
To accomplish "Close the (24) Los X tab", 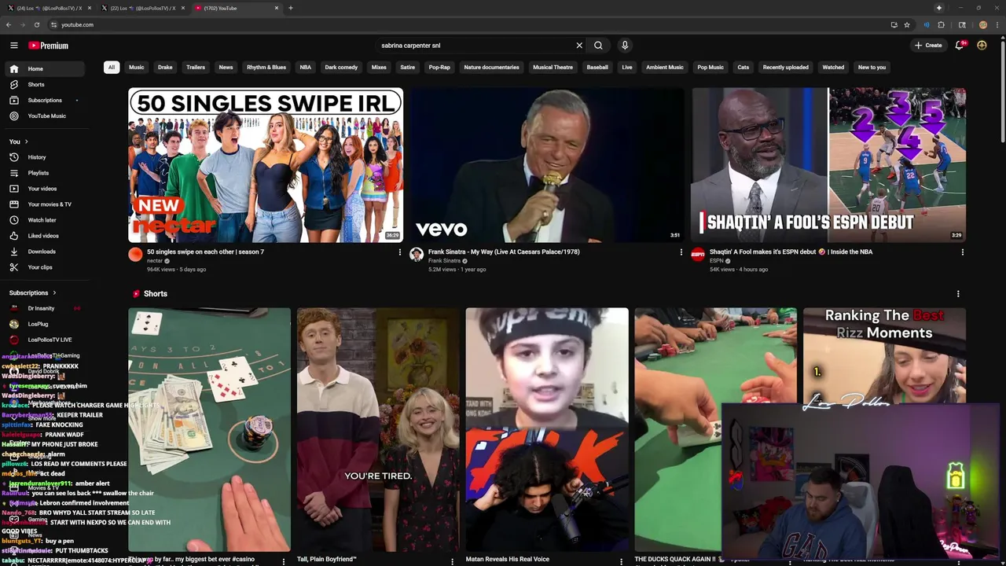I will pyautogui.click(x=90, y=8).
